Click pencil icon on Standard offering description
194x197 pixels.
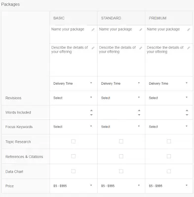pyautogui.click(x=141, y=48)
